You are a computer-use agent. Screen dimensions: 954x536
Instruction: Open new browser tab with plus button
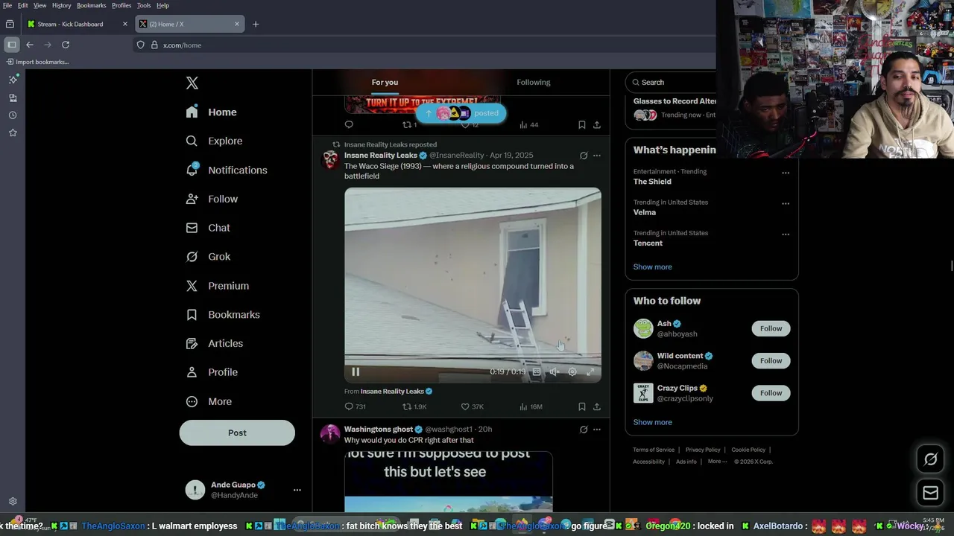[256, 24]
